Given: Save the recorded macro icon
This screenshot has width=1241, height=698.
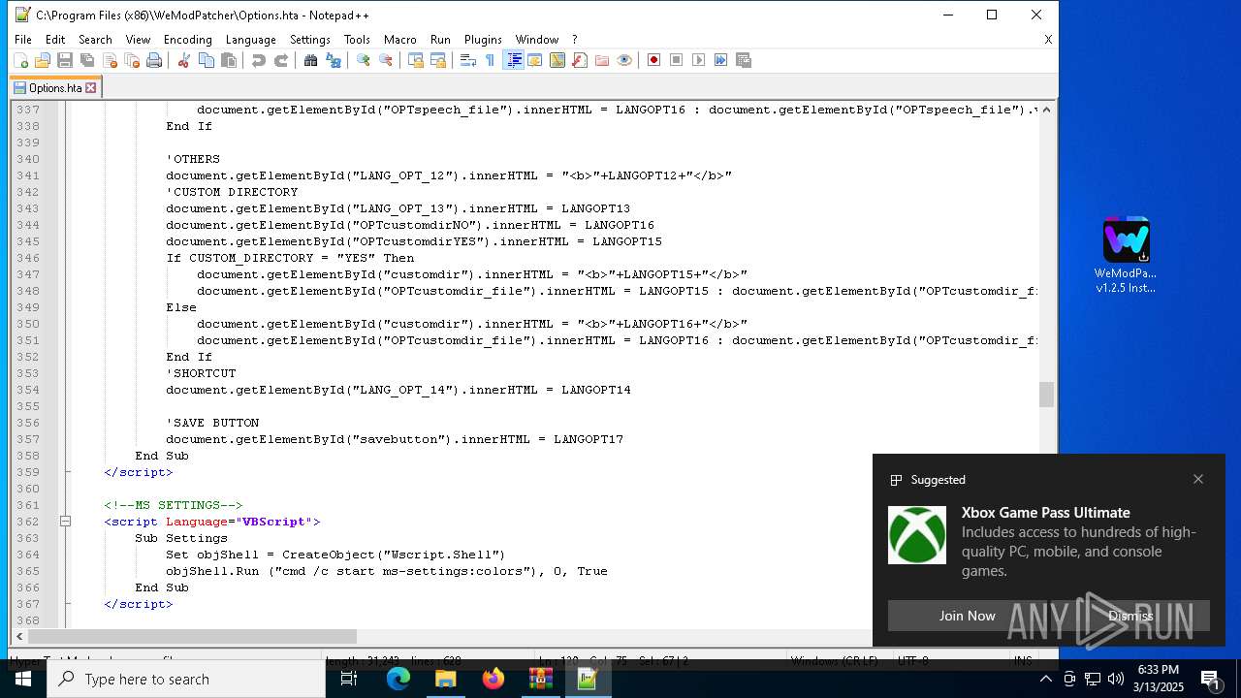Looking at the screenshot, I should (x=744, y=60).
